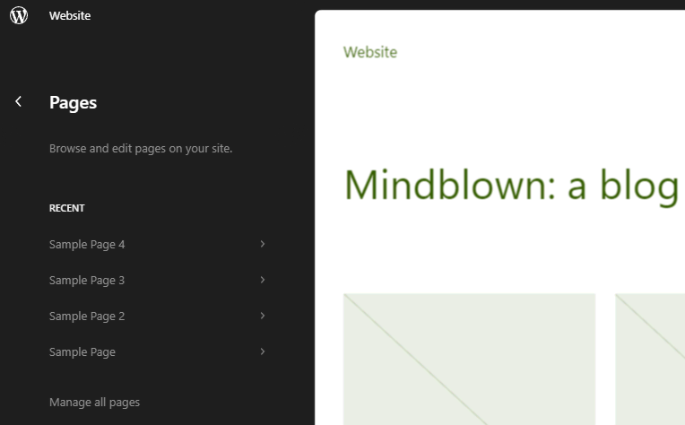Click the chevron arrow on the last Sample Page row

point(263,351)
